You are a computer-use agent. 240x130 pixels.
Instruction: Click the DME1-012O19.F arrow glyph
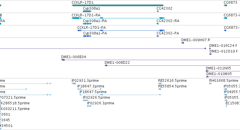point(211,54)
